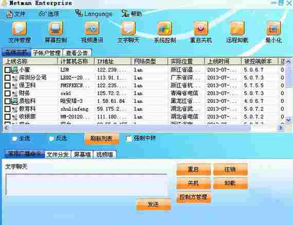Select the 青海省电信 location cell

pos(184,93)
